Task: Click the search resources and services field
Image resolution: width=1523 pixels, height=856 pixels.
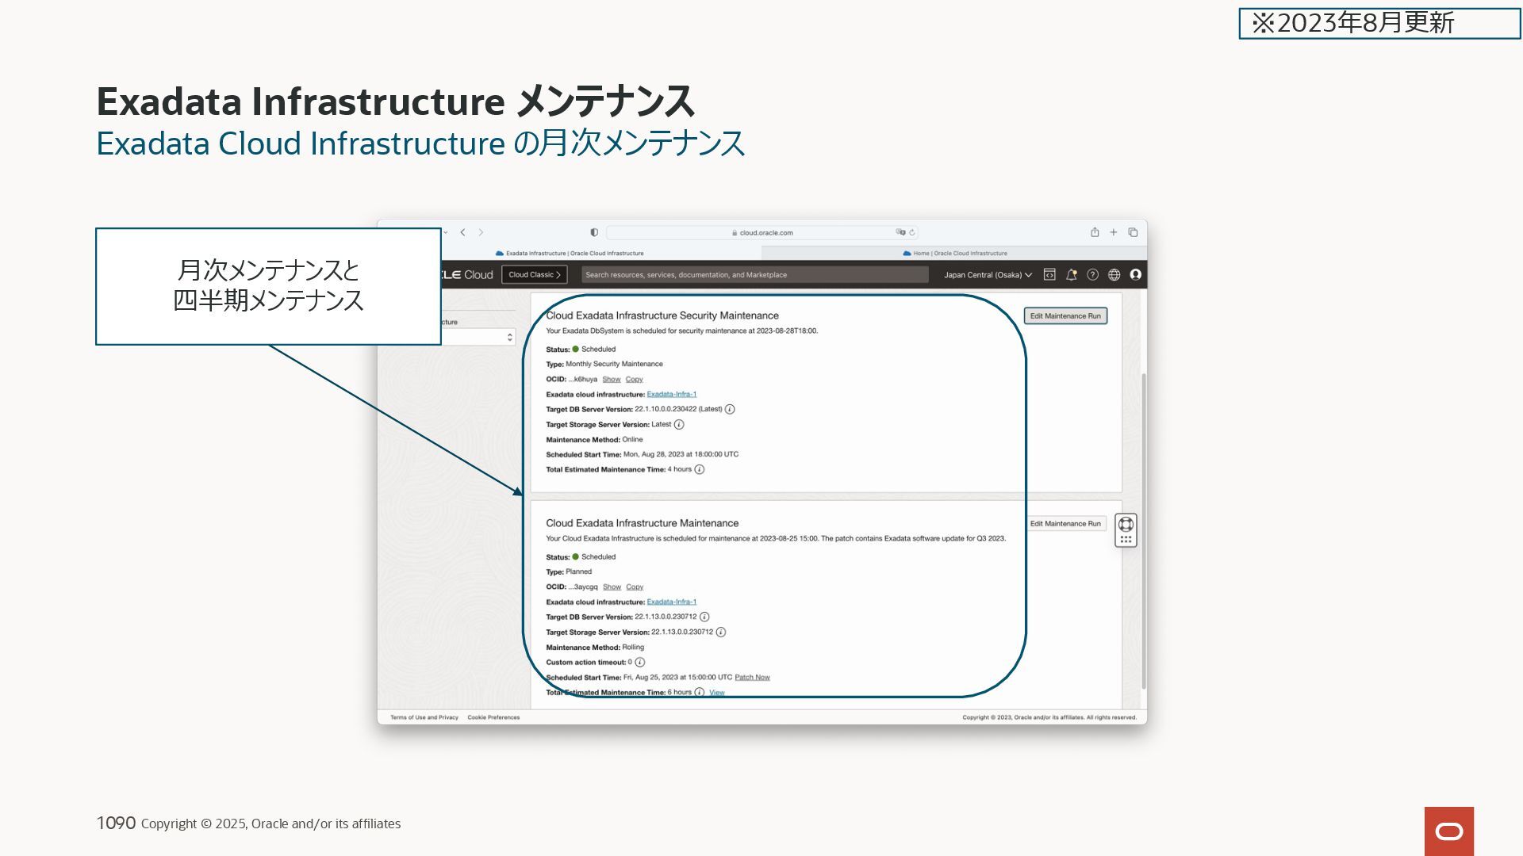Action: coord(754,275)
